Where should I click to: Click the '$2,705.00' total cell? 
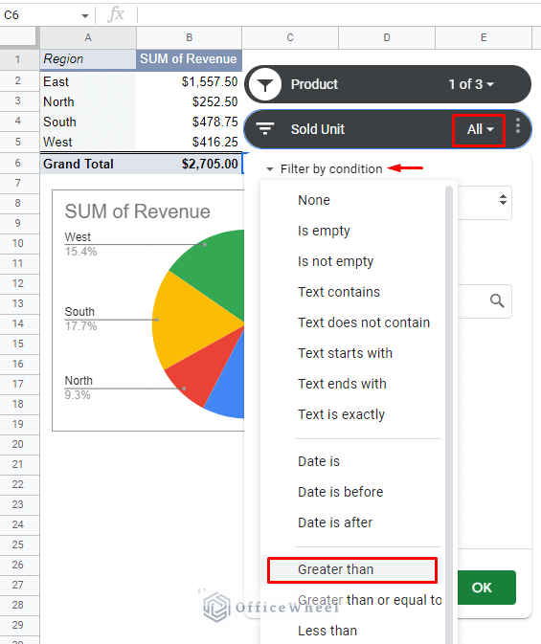pyautogui.click(x=189, y=164)
